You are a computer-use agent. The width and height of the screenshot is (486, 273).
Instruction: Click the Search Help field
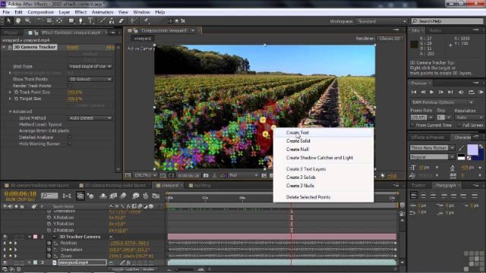pyautogui.click(x=447, y=21)
